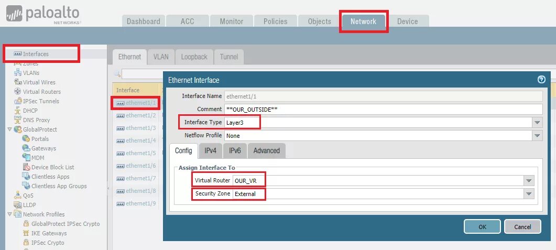The height and width of the screenshot is (250, 556).
Task: Click the Security Zone field showing External
Action: point(378,193)
